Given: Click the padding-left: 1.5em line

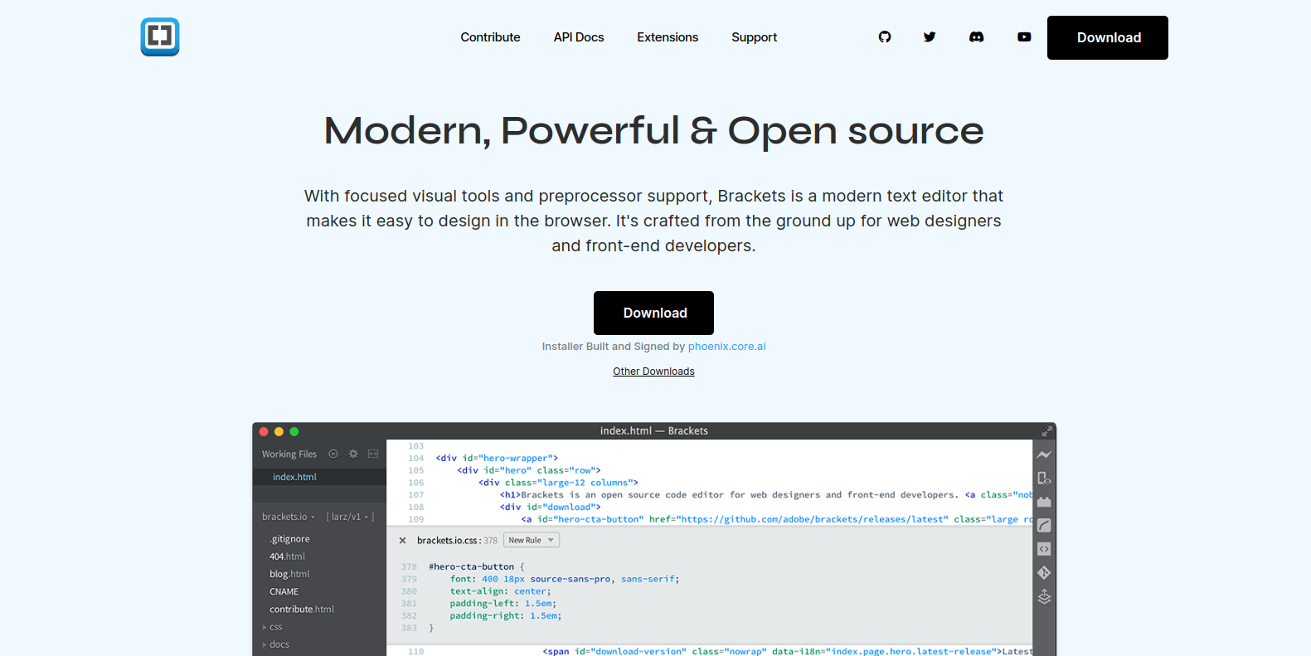Looking at the screenshot, I should point(503,604).
